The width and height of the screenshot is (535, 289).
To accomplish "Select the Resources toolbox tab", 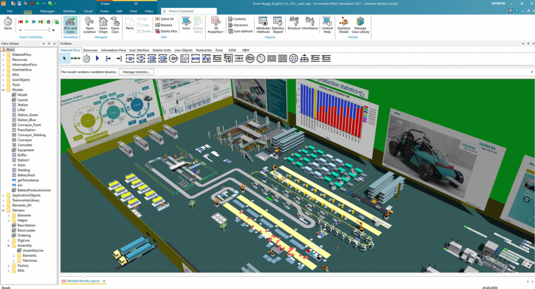I will click(90, 50).
